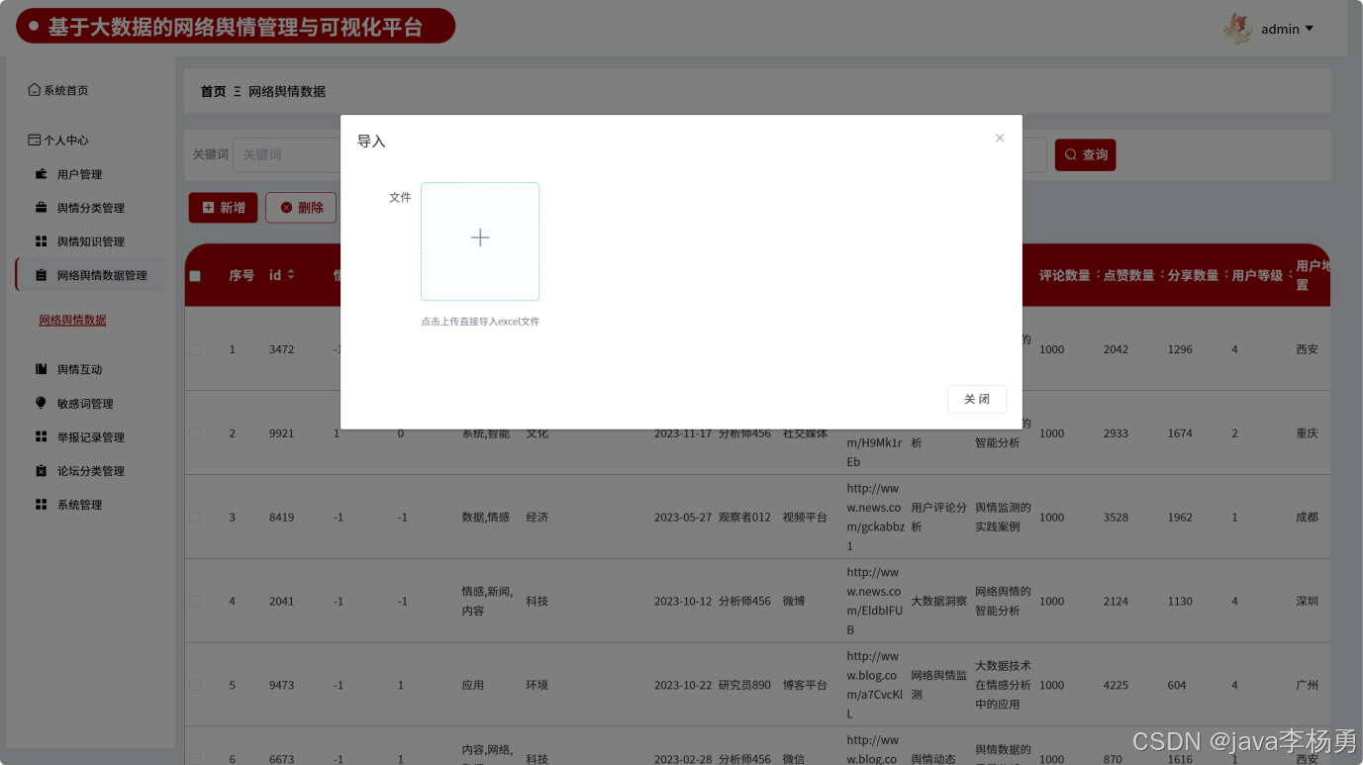Click the 4225 likes count cell
This screenshot has height=765, width=1363.
pyautogui.click(x=1116, y=685)
